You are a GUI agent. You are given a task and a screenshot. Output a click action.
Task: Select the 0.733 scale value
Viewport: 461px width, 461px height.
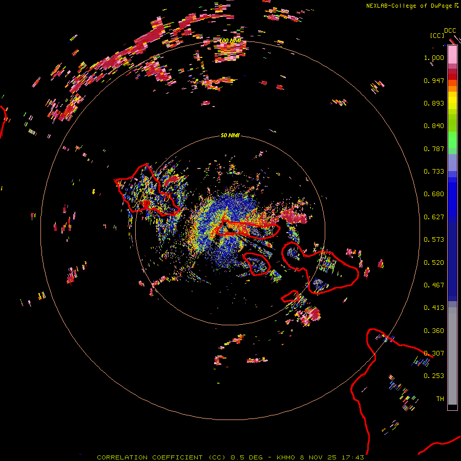[x=434, y=172]
